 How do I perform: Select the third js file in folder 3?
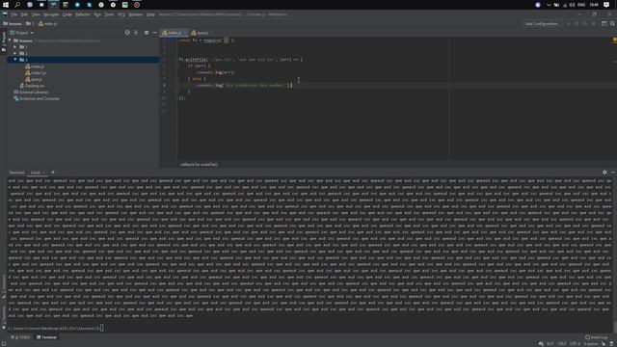coord(34,79)
